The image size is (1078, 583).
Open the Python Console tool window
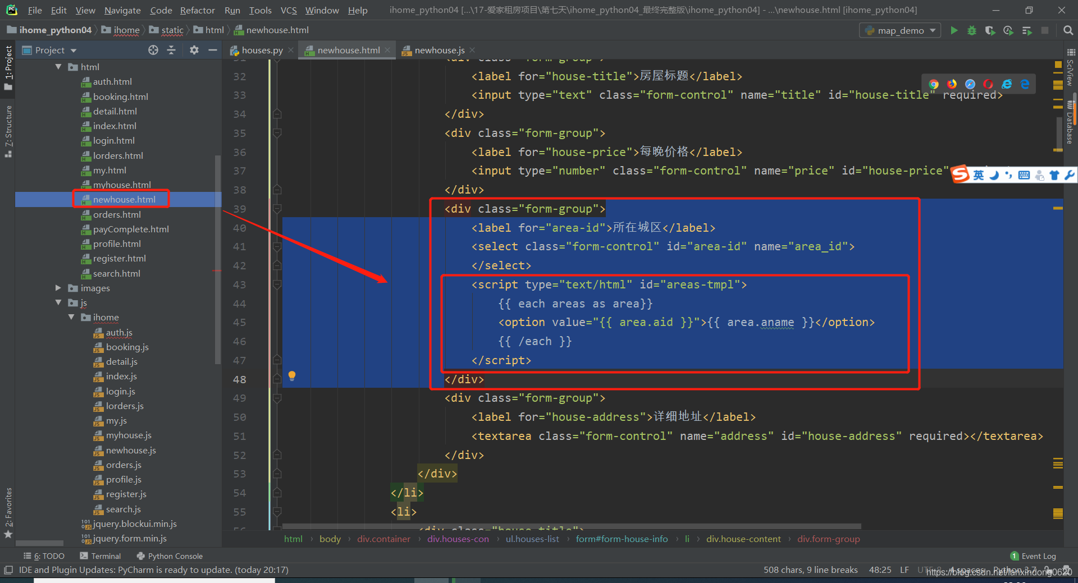click(170, 556)
